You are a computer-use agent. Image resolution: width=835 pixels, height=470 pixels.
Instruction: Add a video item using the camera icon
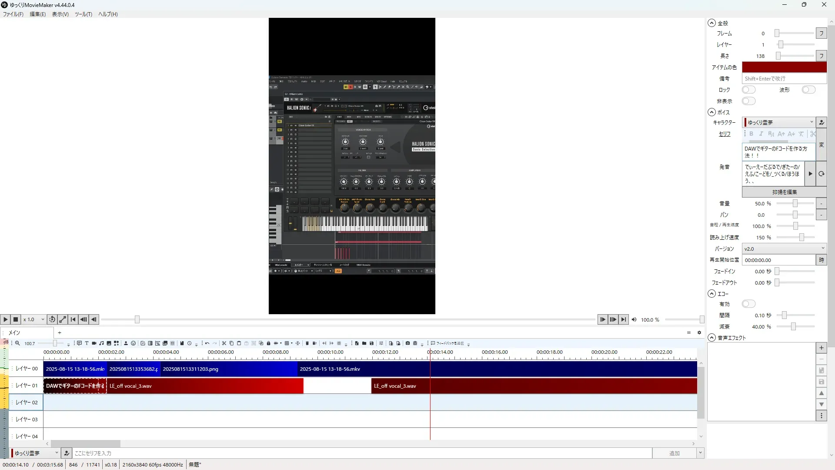pos(94,343)
